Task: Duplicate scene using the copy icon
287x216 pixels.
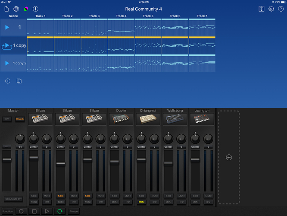Action: click(x=19, y=81)
